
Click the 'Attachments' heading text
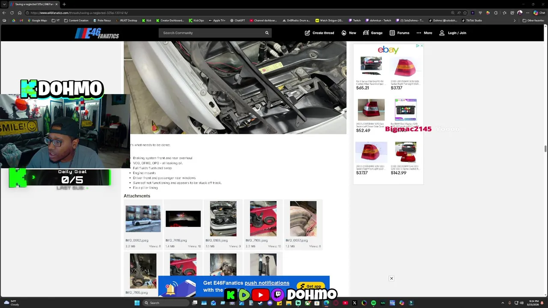click(x=137, y=196)
